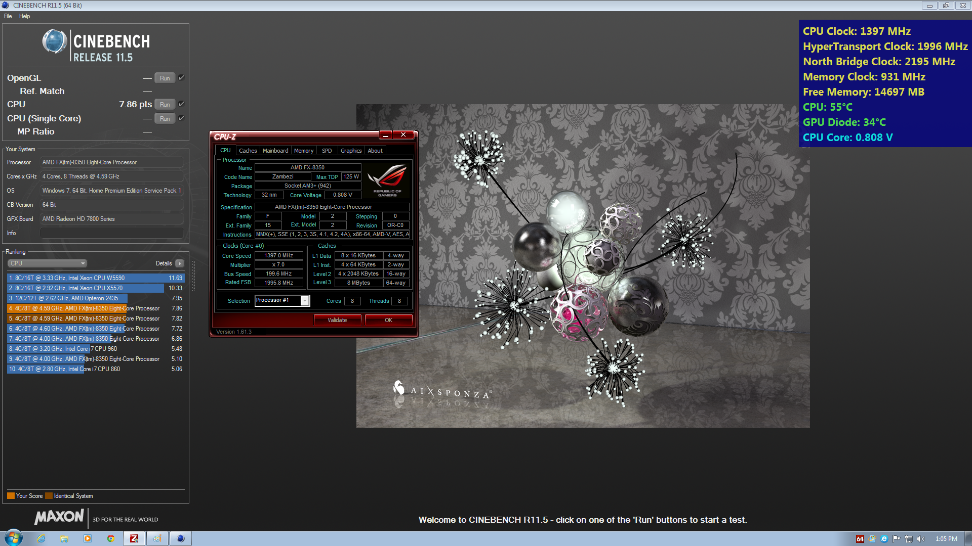The image size is (972, 546).
Task: Click the empty Info input field
Action: click(112, 233)
